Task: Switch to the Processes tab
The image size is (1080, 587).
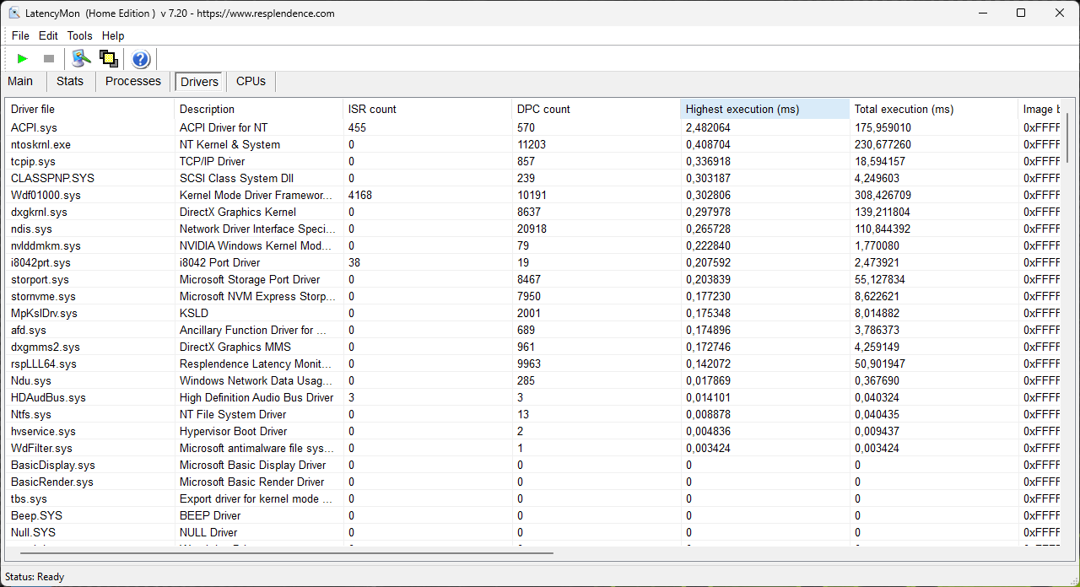Action: 133,81
